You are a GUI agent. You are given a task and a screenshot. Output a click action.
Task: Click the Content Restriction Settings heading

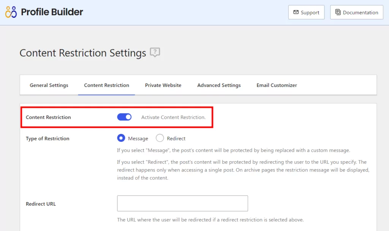(83, 53)
